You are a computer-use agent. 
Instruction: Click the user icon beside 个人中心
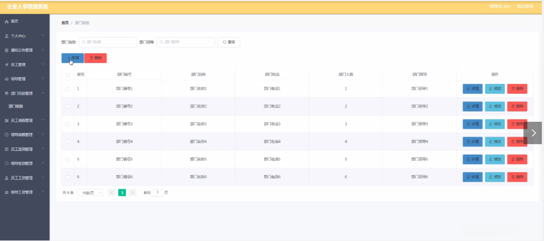click(x=6, y=35)
